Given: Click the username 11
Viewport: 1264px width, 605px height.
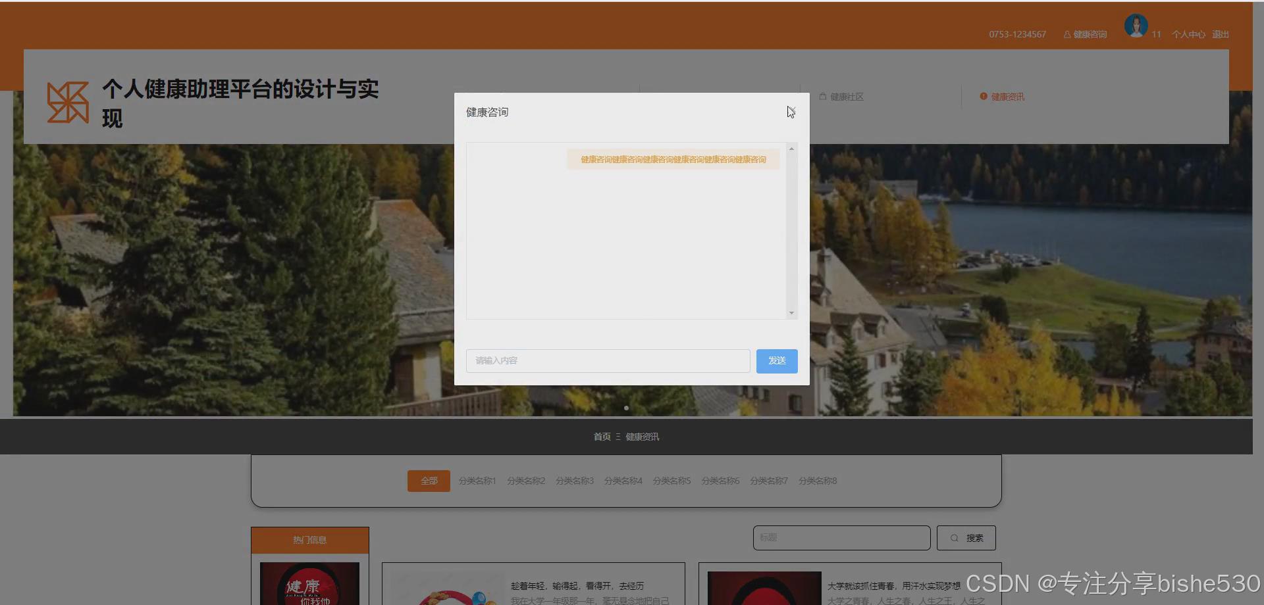Looking at the screenshot, I should tap(1156, 34).
